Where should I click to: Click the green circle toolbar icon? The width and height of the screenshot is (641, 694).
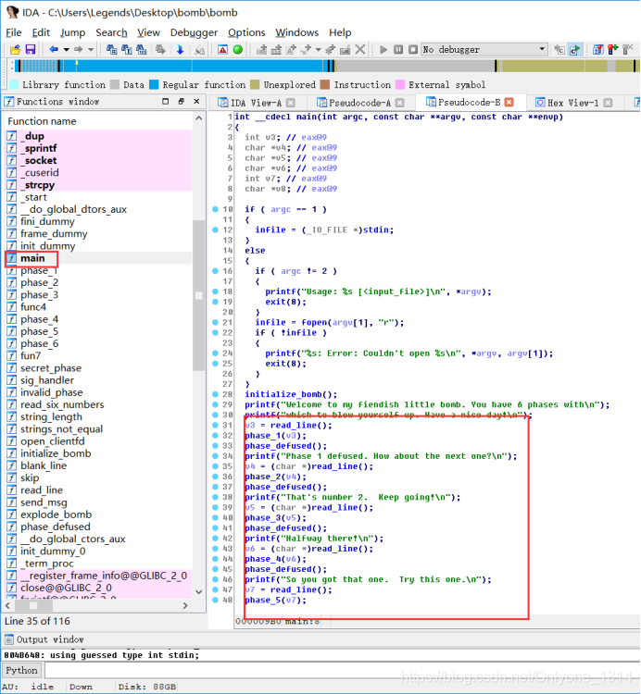coord(238,50)
